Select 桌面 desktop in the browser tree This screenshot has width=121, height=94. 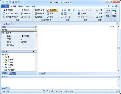[7, 54]
